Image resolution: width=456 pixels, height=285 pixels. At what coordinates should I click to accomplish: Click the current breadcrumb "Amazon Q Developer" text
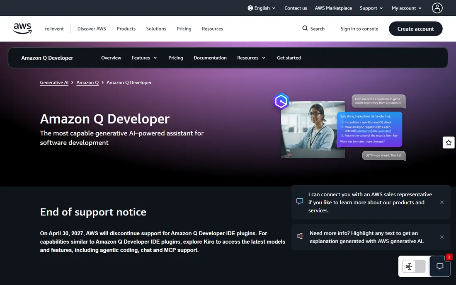pos(129,82)
